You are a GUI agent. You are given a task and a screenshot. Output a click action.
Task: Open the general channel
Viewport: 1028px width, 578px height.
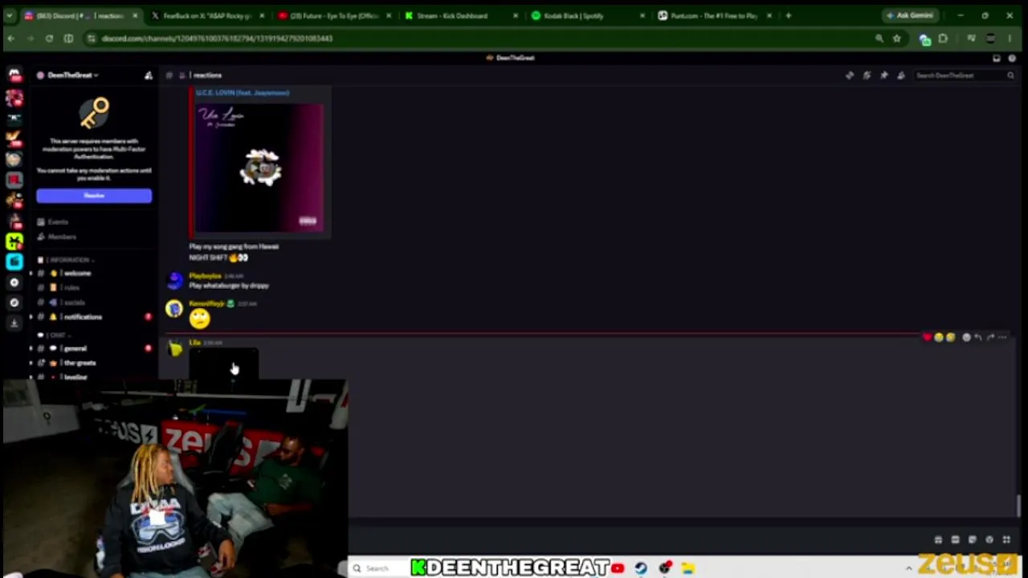93,348
